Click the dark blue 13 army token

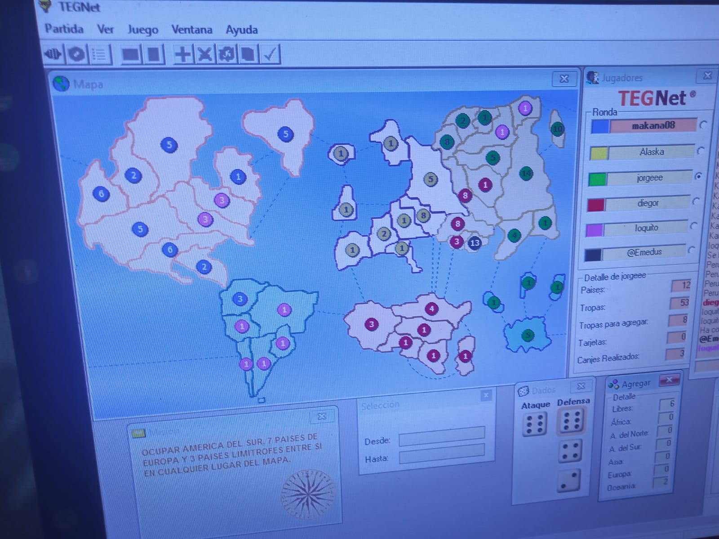pos(475,243)
